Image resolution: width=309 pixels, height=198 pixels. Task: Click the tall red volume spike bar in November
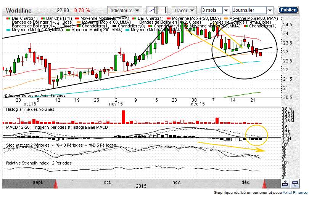pyautogui.click(x=124, y=117)
